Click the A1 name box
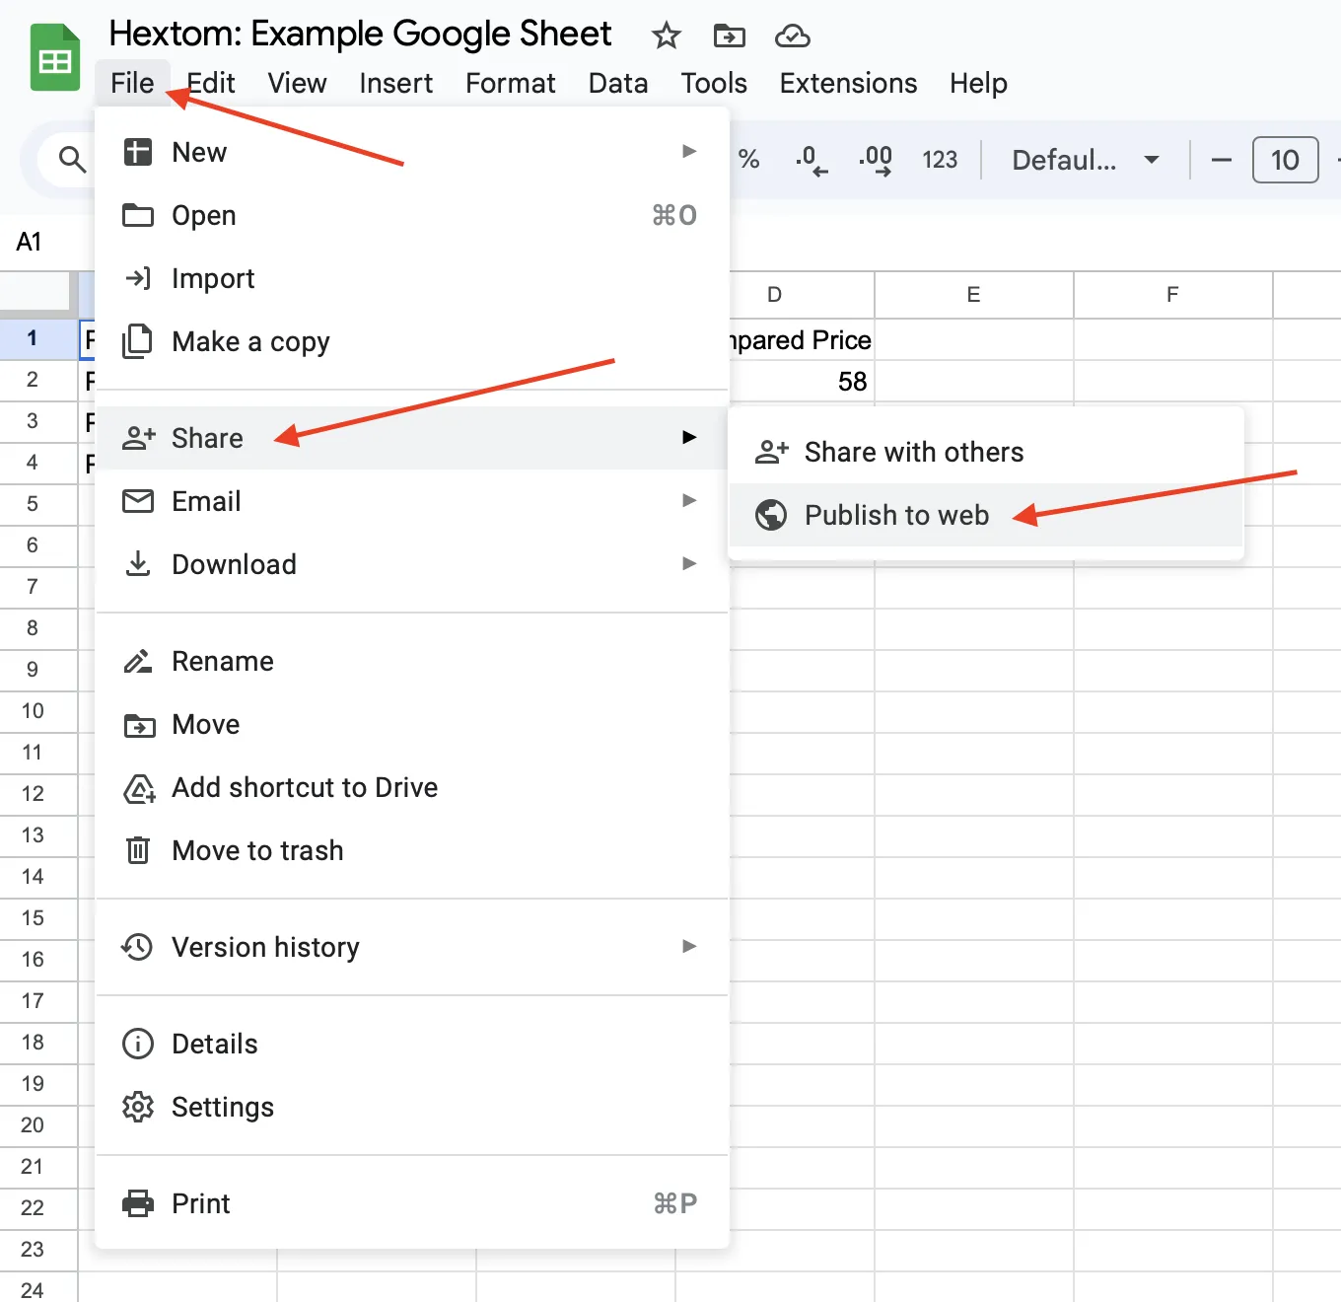The image size is (1341, 1302). [30, 242]
